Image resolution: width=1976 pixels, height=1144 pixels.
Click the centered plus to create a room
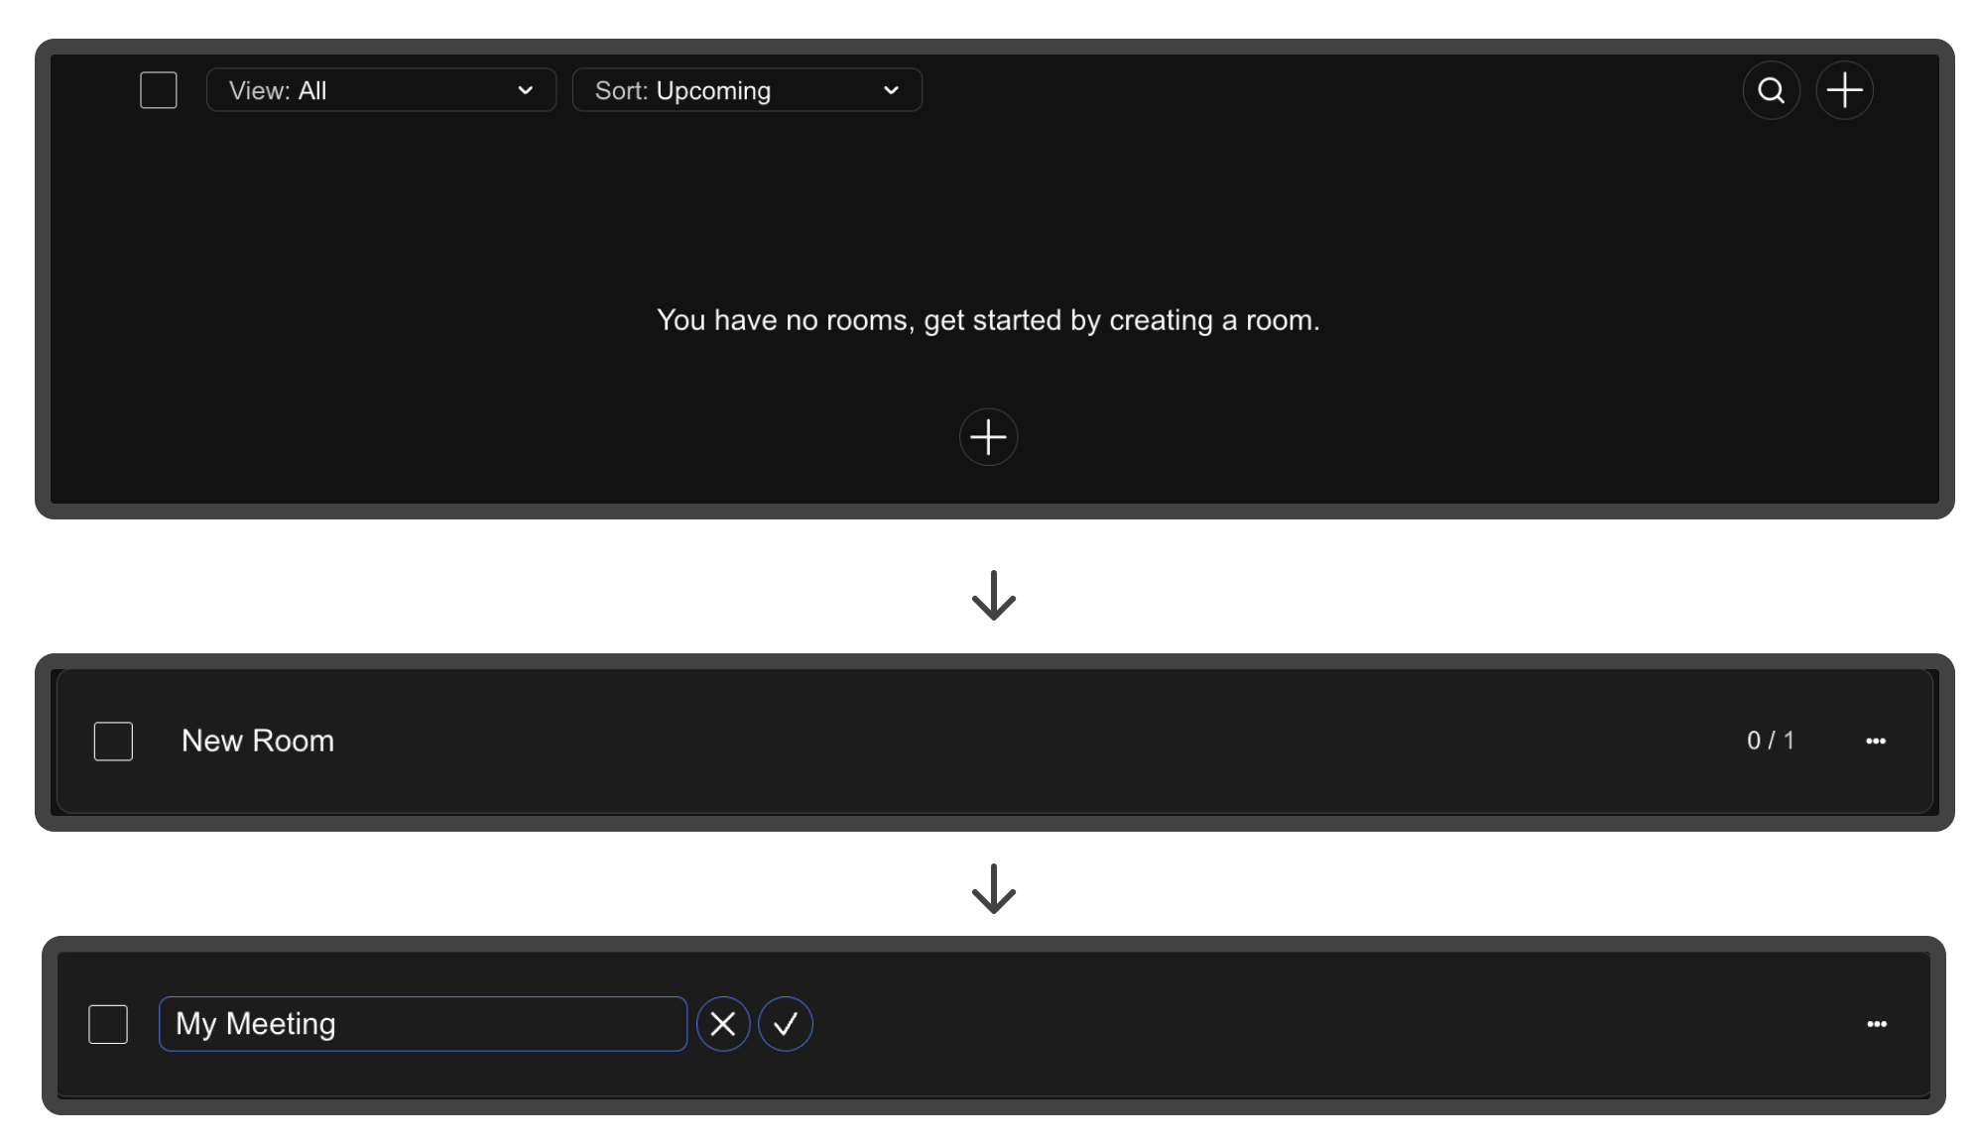[x=988, y=437]
